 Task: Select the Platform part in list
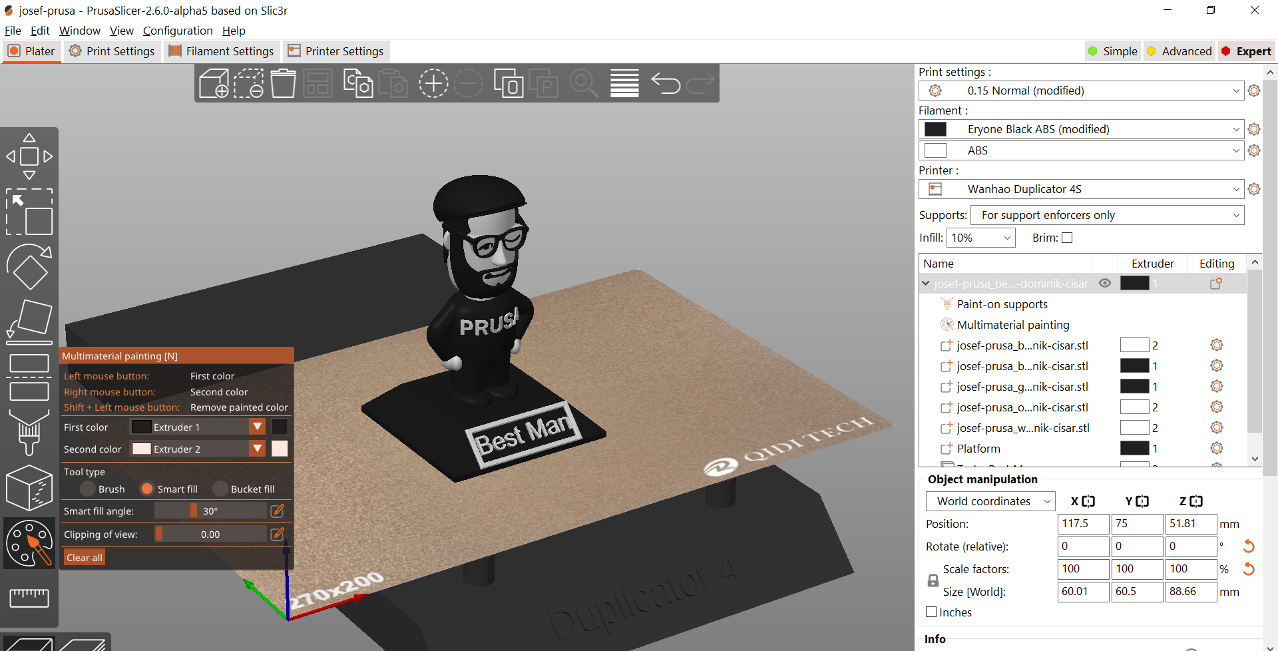tap(978, 449)
